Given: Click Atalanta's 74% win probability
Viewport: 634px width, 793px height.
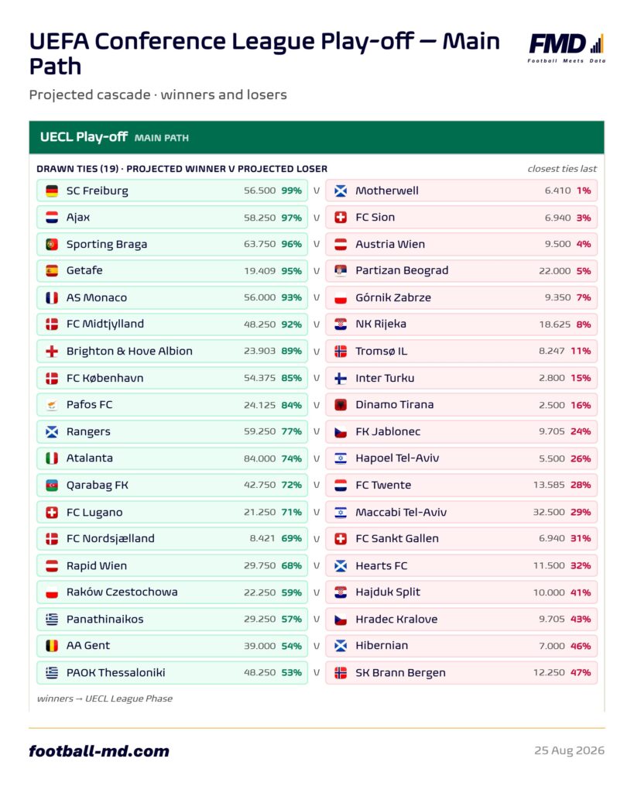Looking at the screenshot, I should tap(291, 458).
